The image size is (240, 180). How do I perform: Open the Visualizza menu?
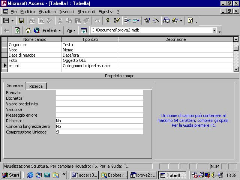tap(47, 12)
